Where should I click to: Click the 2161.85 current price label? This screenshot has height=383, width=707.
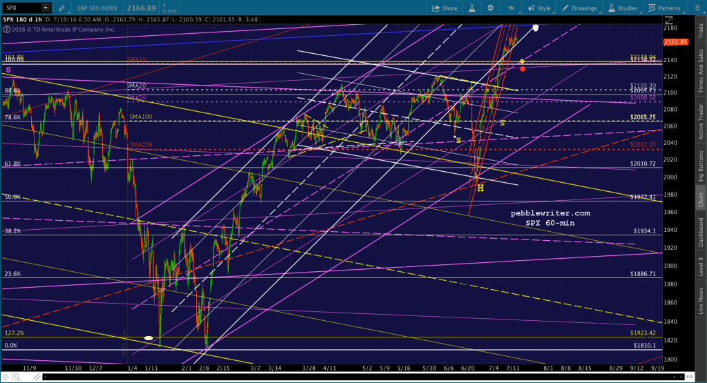click(675, 42)
